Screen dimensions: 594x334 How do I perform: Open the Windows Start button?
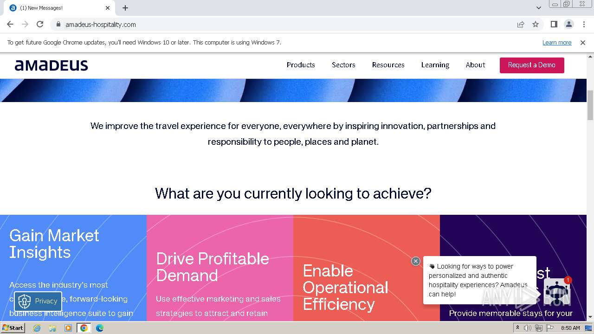pyautogui.click(x=13, y=328)
